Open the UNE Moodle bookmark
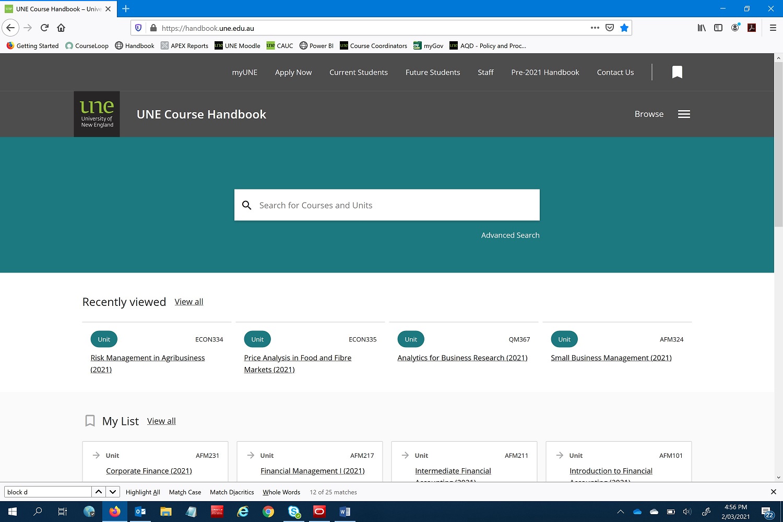 [x=238, y=46]
